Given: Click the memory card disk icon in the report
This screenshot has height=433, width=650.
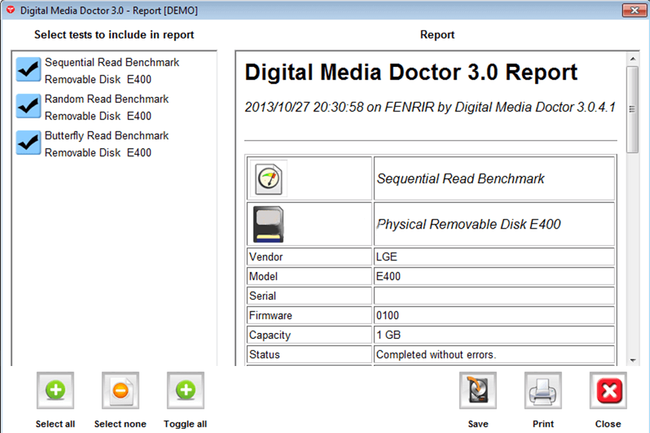Looking at the screenshot, I should point(269,224).
